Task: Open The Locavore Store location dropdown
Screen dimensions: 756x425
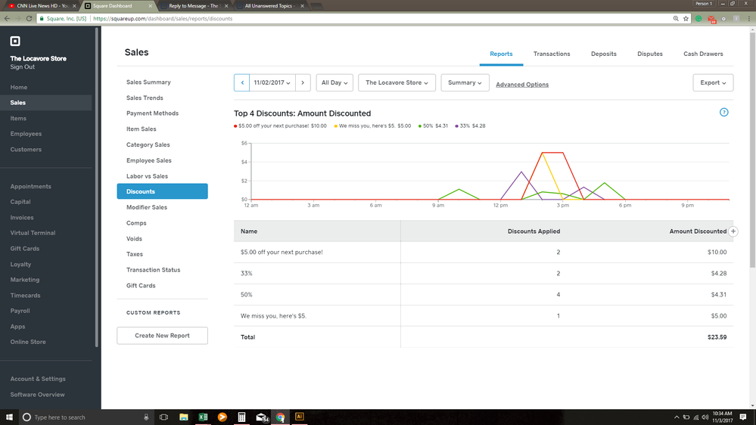Action: coord(397,82)
